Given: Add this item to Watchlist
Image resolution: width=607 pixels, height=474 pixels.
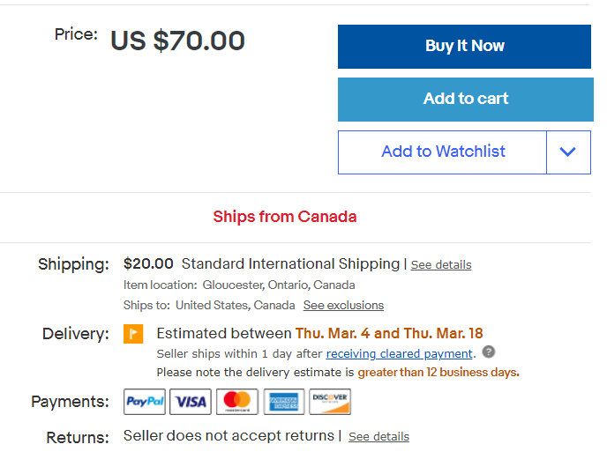Looking at the screenshot, I should [x=443, y=152].
